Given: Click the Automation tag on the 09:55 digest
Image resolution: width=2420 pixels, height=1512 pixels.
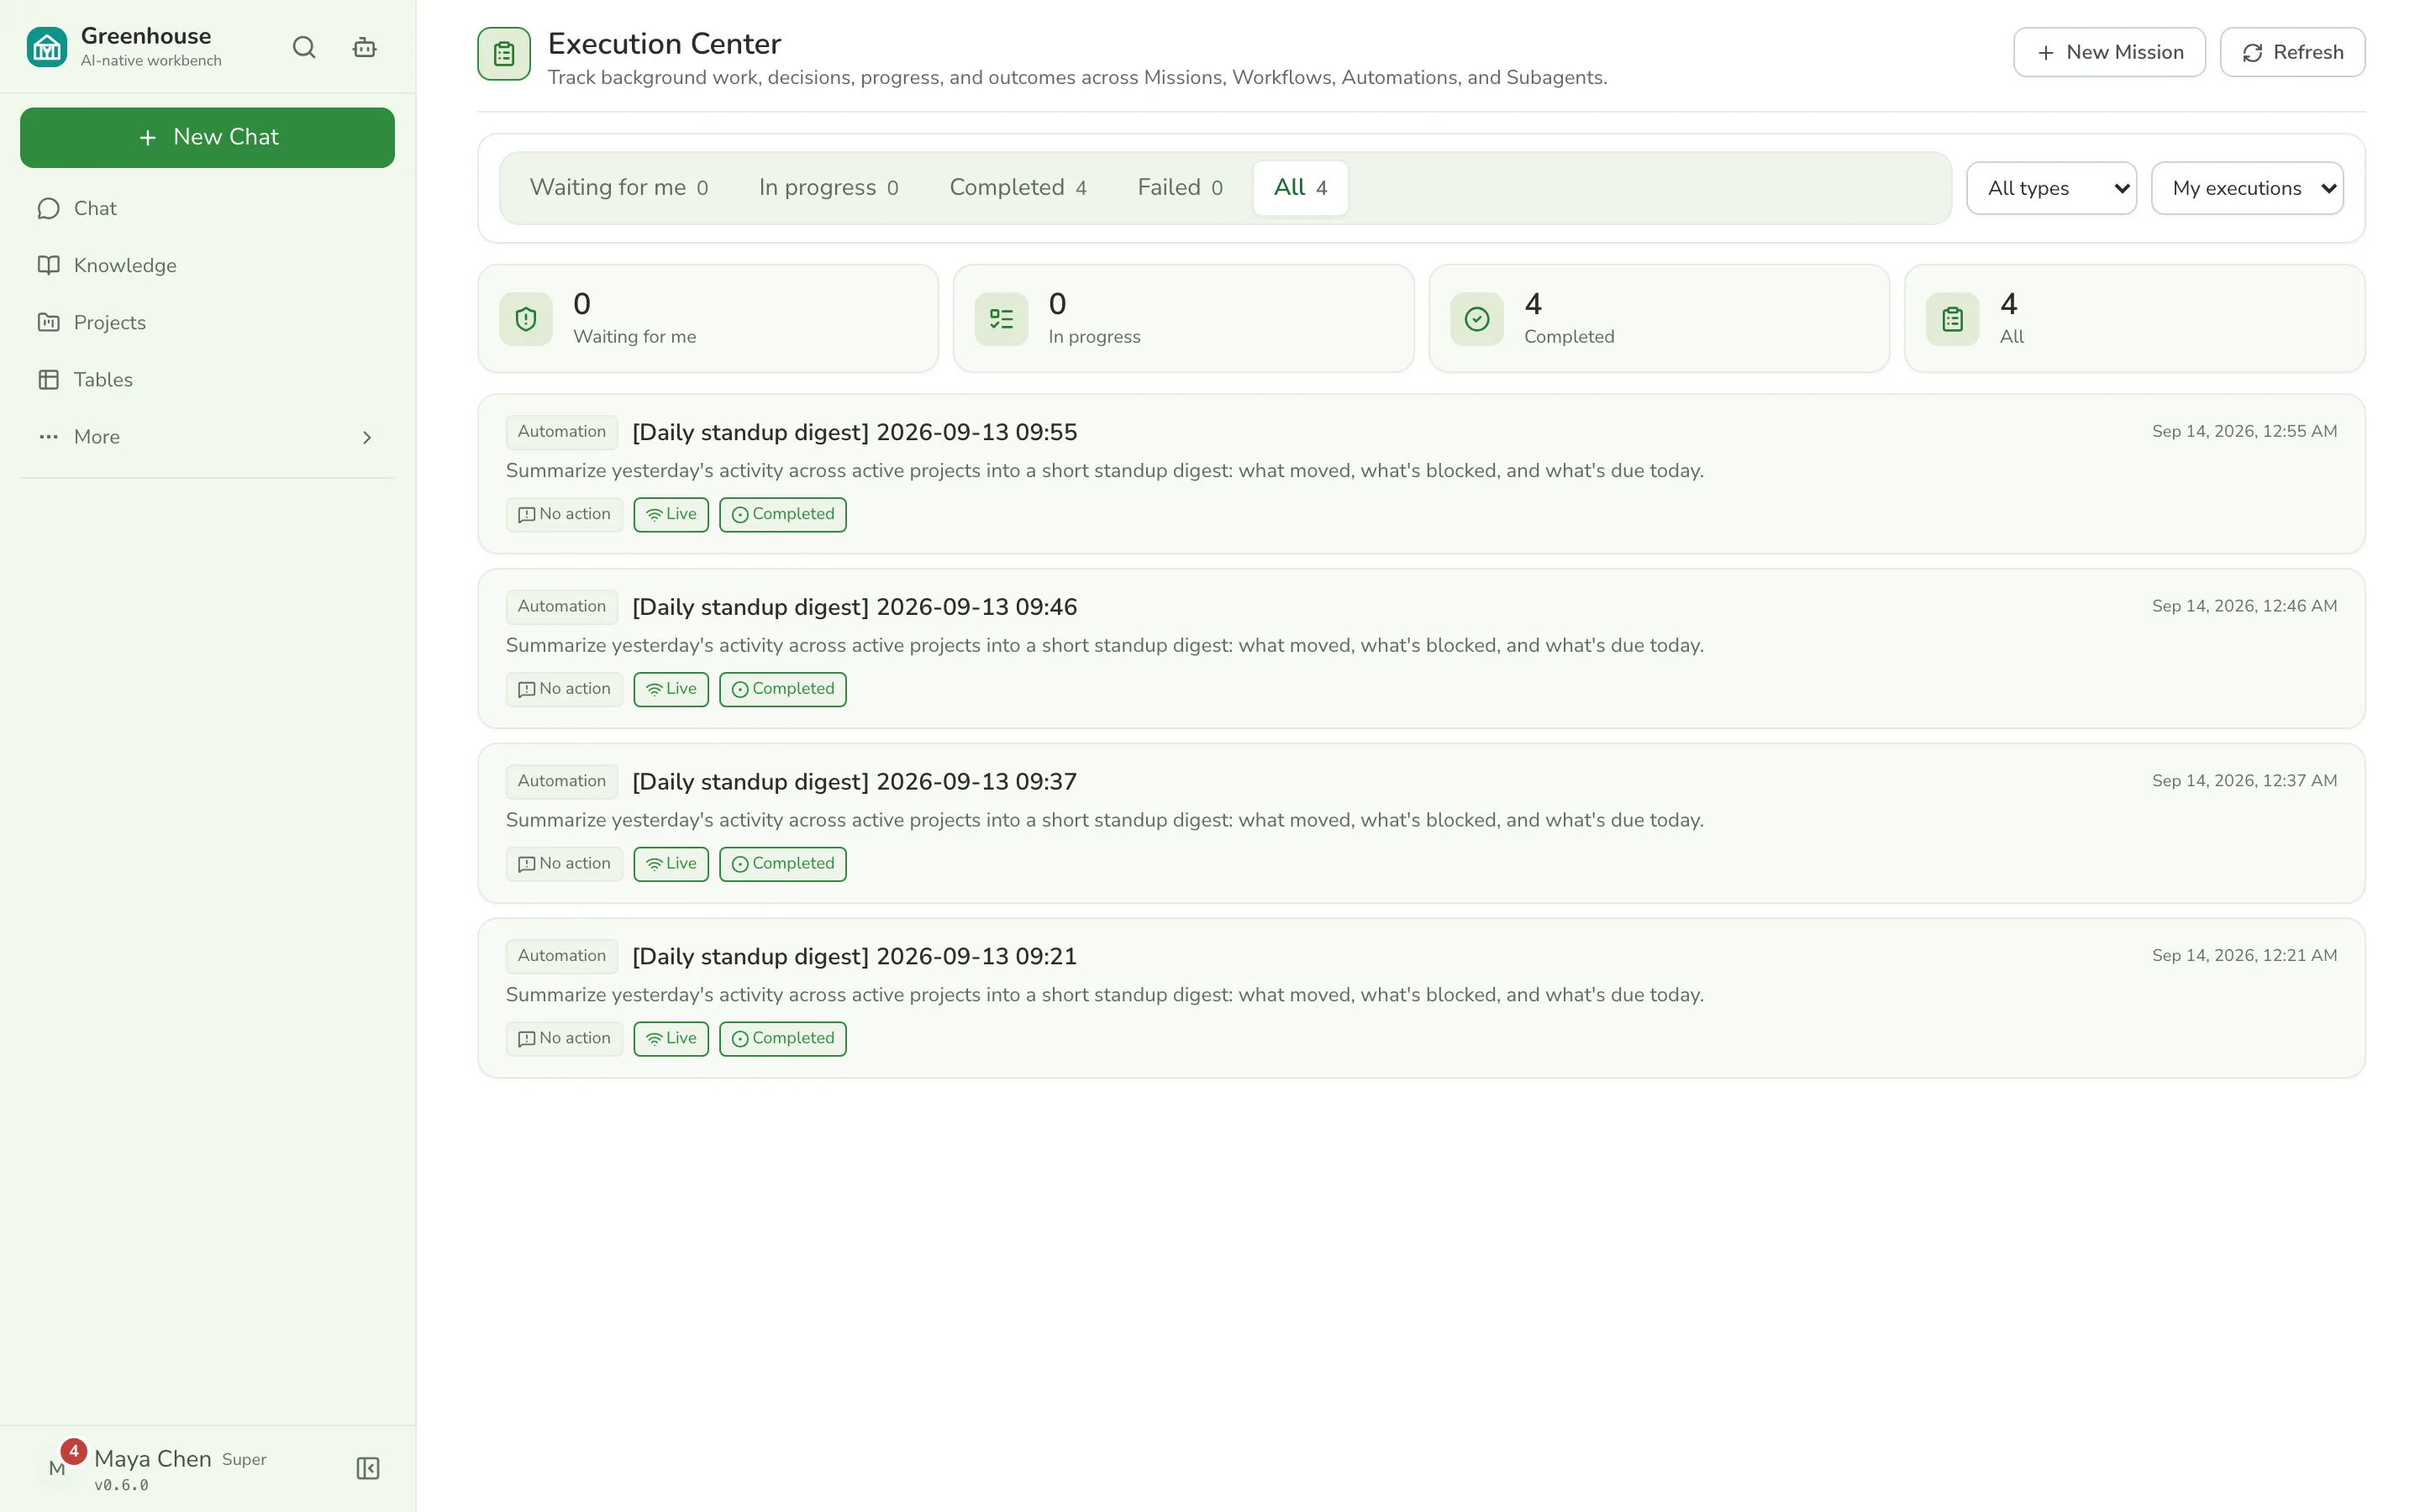Looking at the screenshot, I should pos(561,432).
